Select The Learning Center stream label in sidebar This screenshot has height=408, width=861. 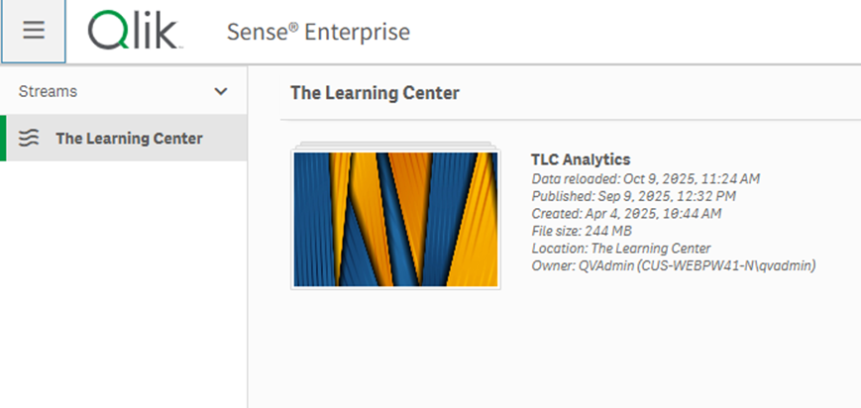[129, 139]
